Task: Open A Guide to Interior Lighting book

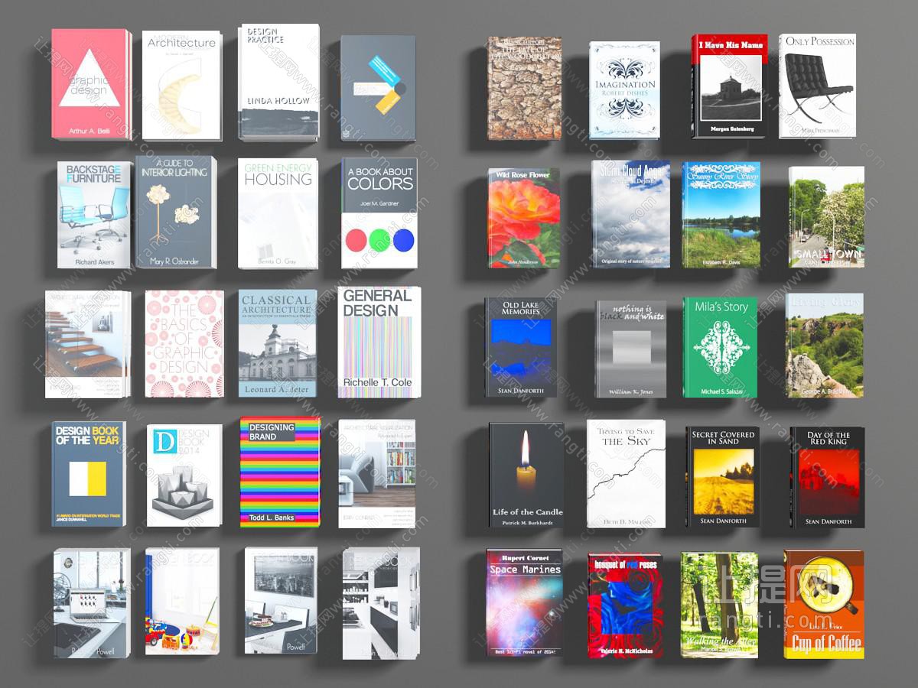Action: tap(175, 212)
